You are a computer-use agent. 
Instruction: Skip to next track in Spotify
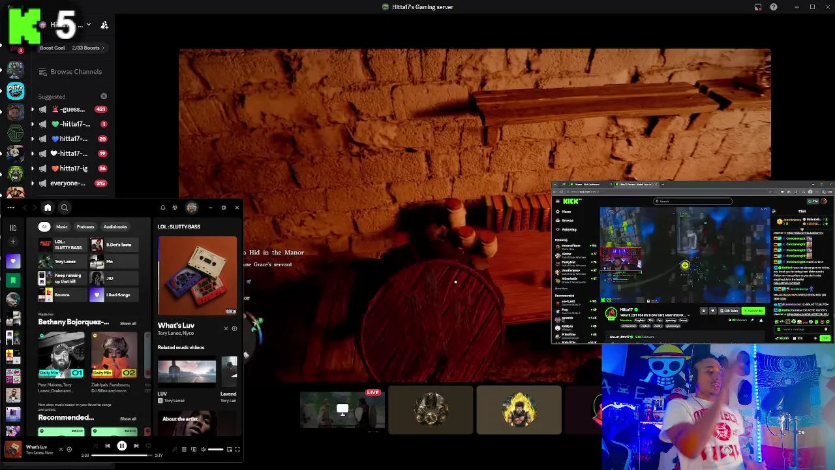point(136,446)
